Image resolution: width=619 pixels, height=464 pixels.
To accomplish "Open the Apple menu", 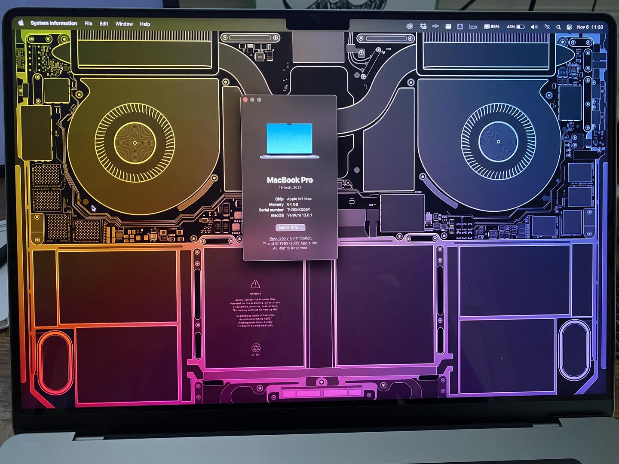I will [21, 23].
